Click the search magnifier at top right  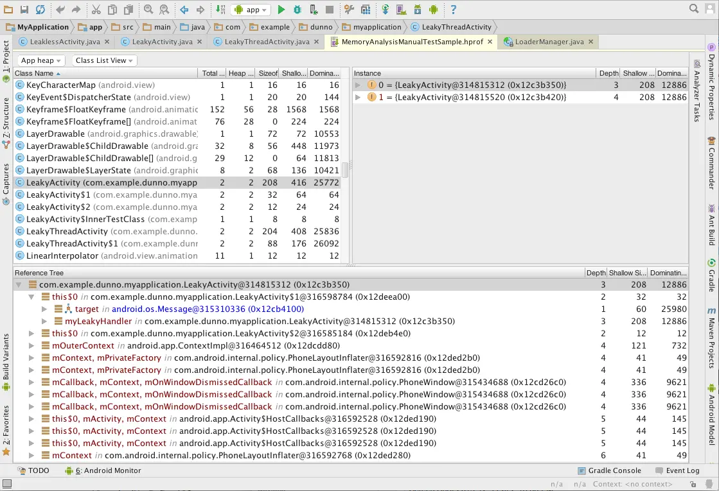click(x=694, y=9)
